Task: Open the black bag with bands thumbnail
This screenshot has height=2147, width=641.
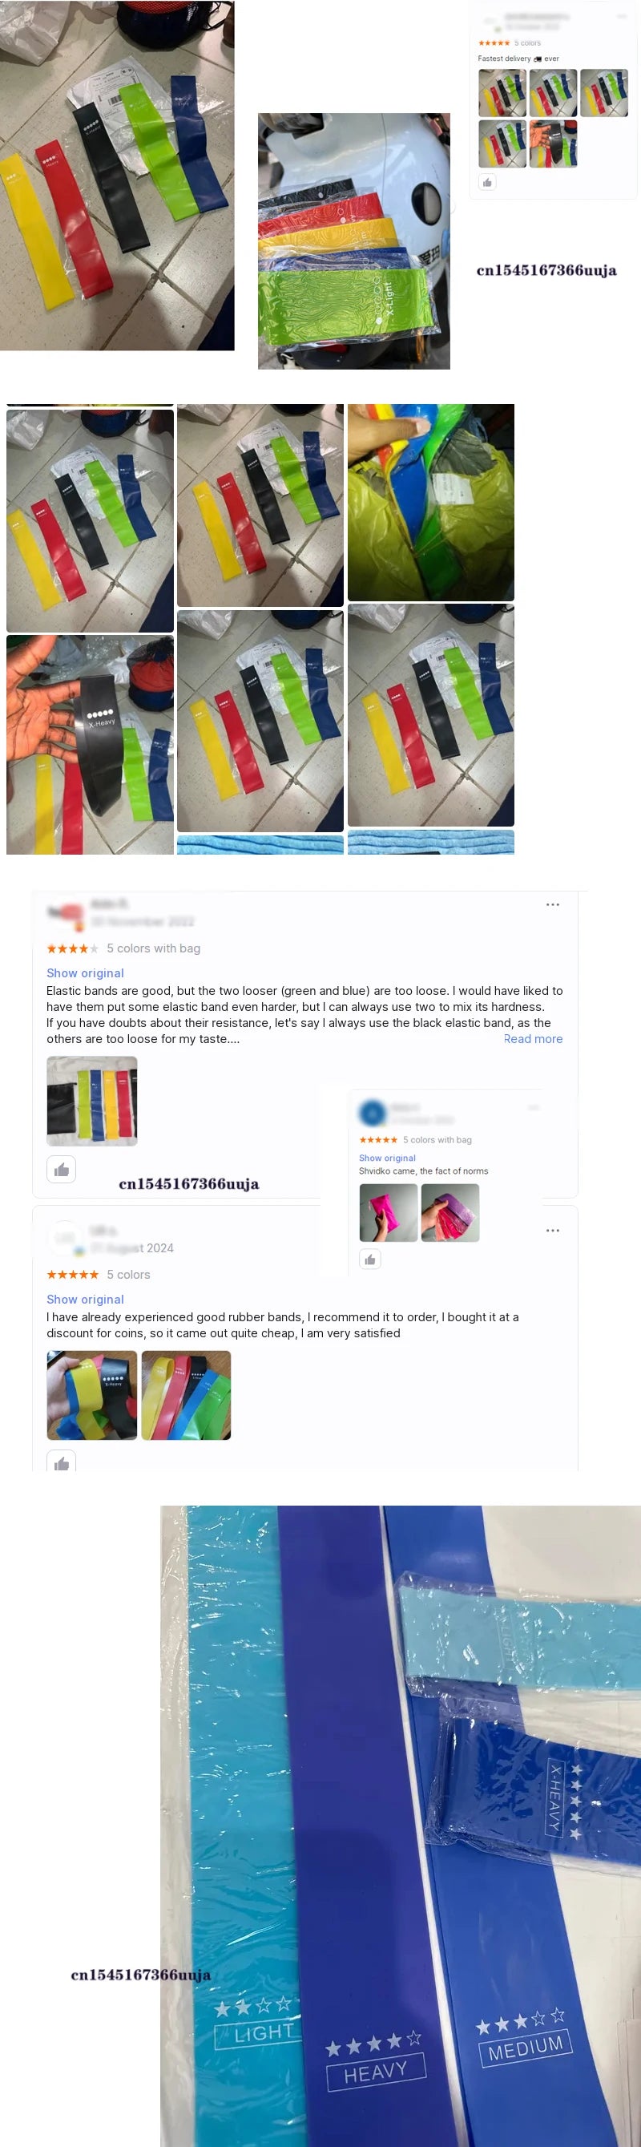Action: [92, 1101]
